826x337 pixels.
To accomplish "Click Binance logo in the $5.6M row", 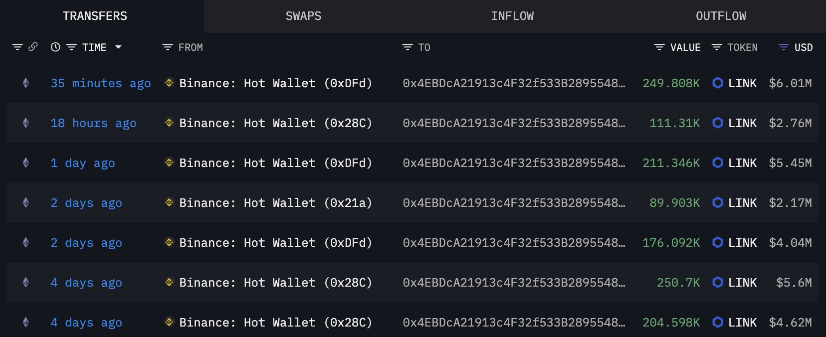I will tap(169, 282).
